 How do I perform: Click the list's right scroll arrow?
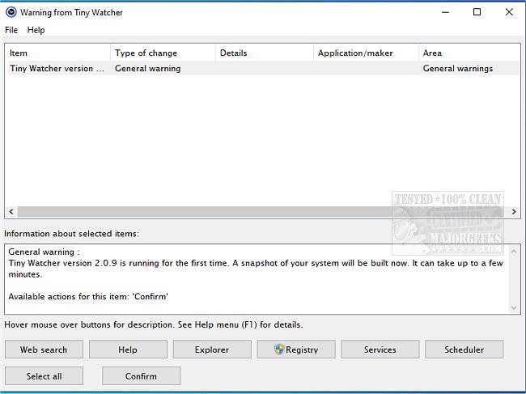[x=514, y=212]
